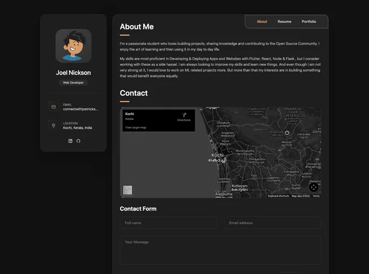Viewport: 369px width, 274px height.
Task: Click into the Your Message text area
Action: coord(220,250)
